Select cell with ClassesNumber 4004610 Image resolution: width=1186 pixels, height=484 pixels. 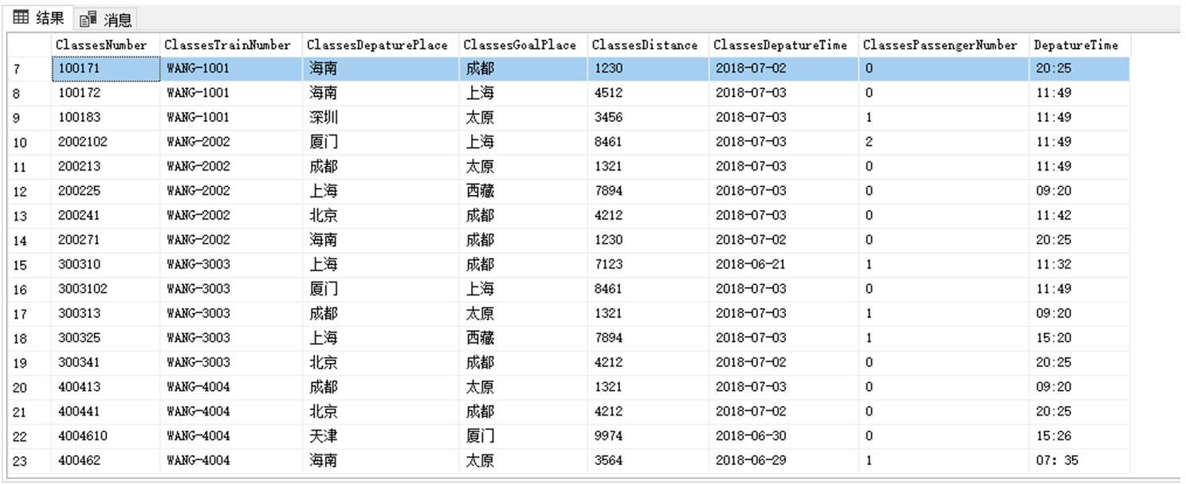(105, 437)
